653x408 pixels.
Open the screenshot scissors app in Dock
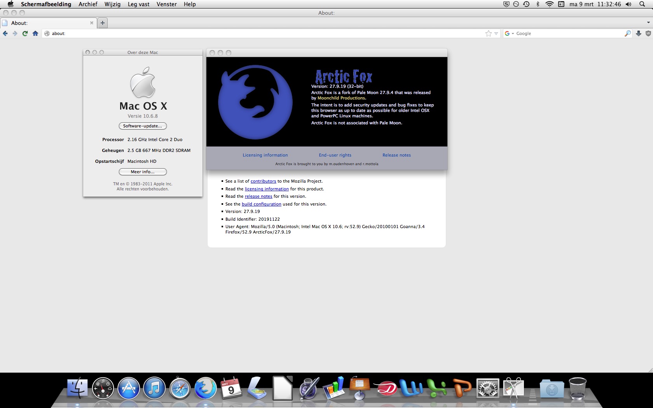click(513, 389)
